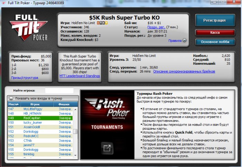
Task: Open Призы/структура link
Action: (x=25, y=78)
